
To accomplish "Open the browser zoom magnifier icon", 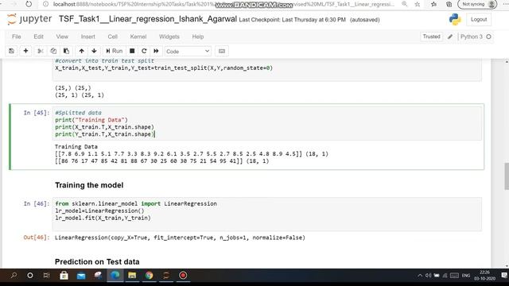I will tap(405, 4).
